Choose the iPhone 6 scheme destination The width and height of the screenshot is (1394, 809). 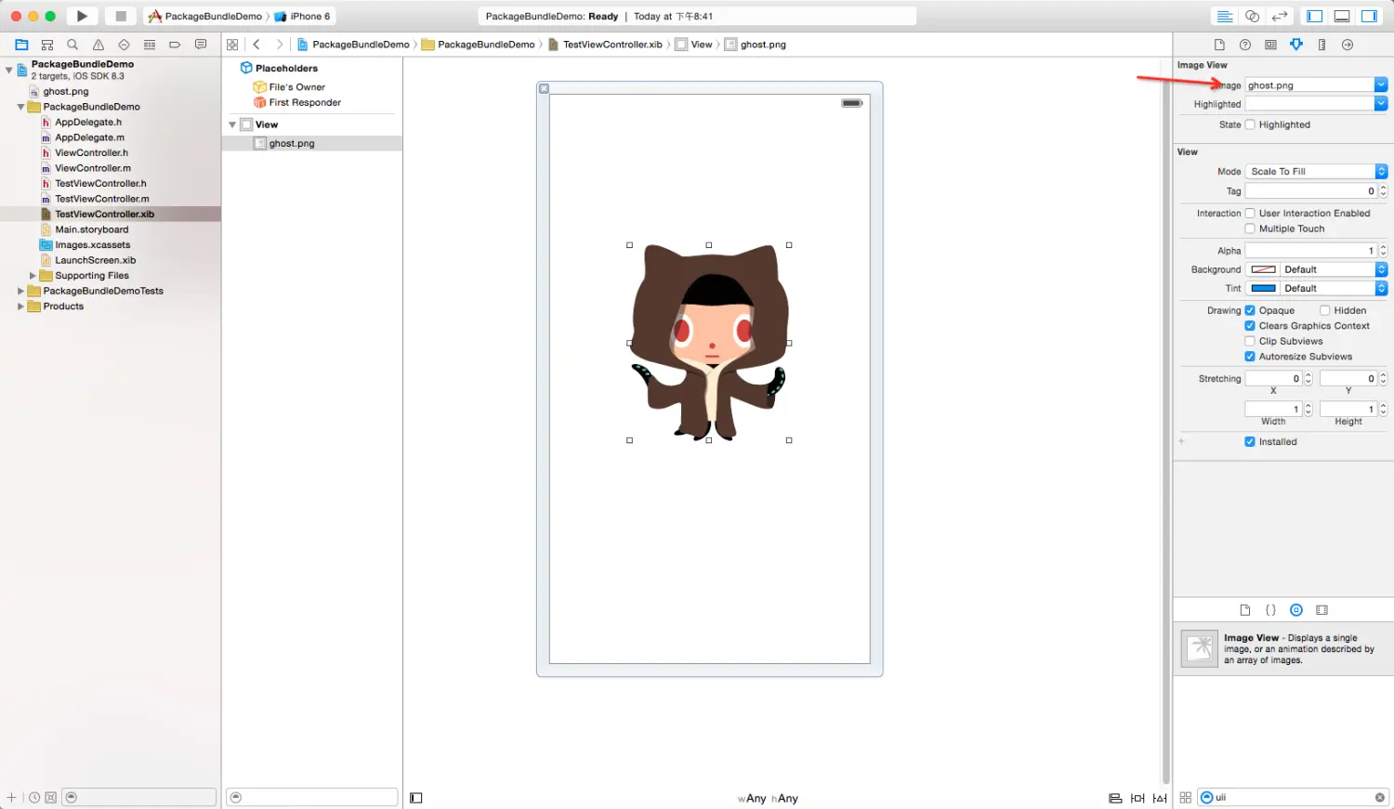pos(303,16)
